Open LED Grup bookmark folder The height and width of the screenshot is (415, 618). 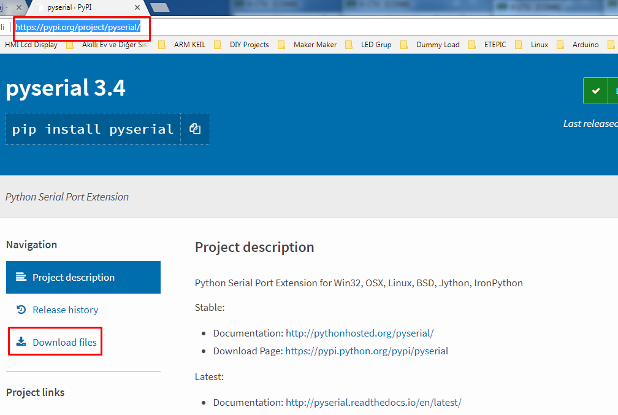click(x=376, y=45)
